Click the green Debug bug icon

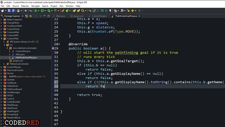coord(36,11)
